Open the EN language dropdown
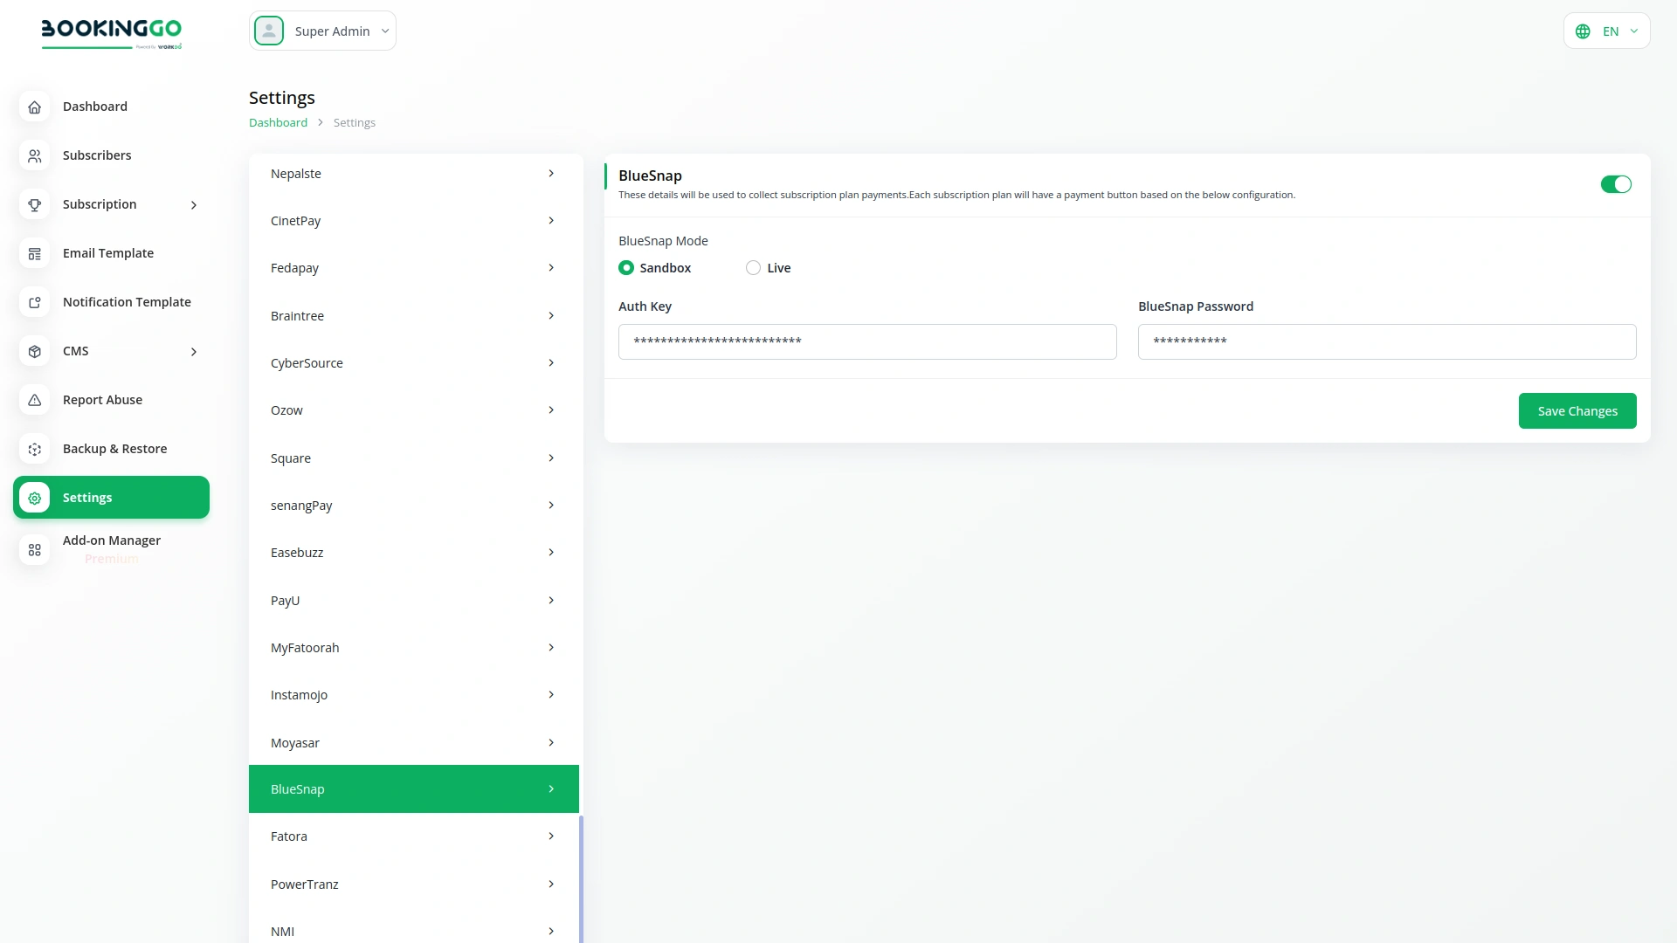 click(1606, 31)
